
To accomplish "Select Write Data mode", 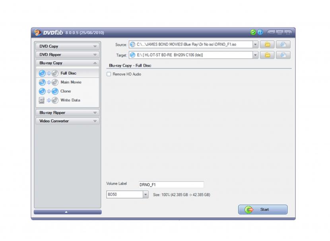I will [68, 100].
